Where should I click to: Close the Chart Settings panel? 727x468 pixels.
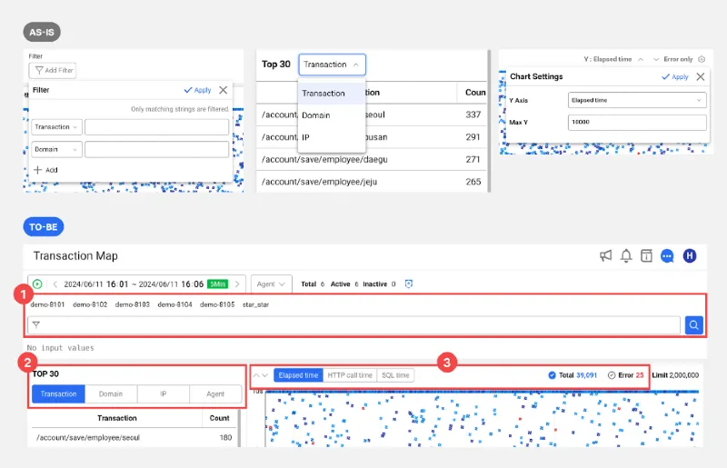click(x=701, y=76)
